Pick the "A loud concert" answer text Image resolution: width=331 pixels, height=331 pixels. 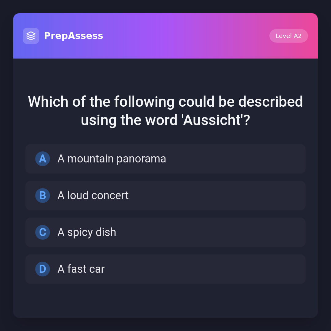click(93, 196)
